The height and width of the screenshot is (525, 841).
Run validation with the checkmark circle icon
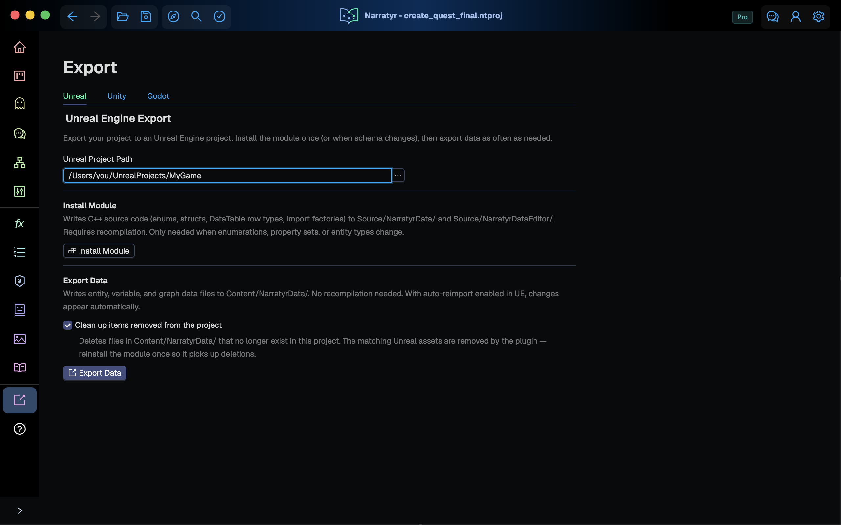[x=219, y=16]
